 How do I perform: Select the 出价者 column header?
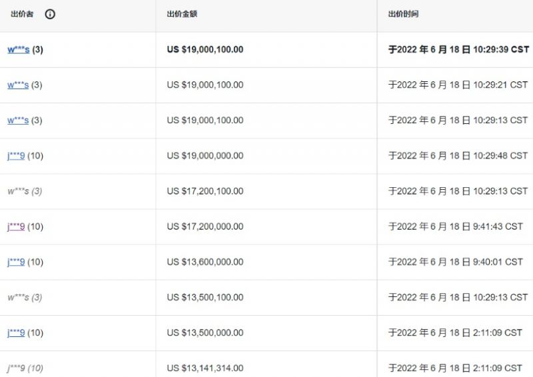click(x=22, y=14)
